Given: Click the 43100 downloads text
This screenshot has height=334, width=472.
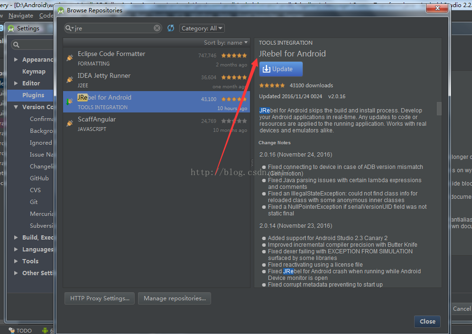Looking at the screenshot, I should click(311, 85).
